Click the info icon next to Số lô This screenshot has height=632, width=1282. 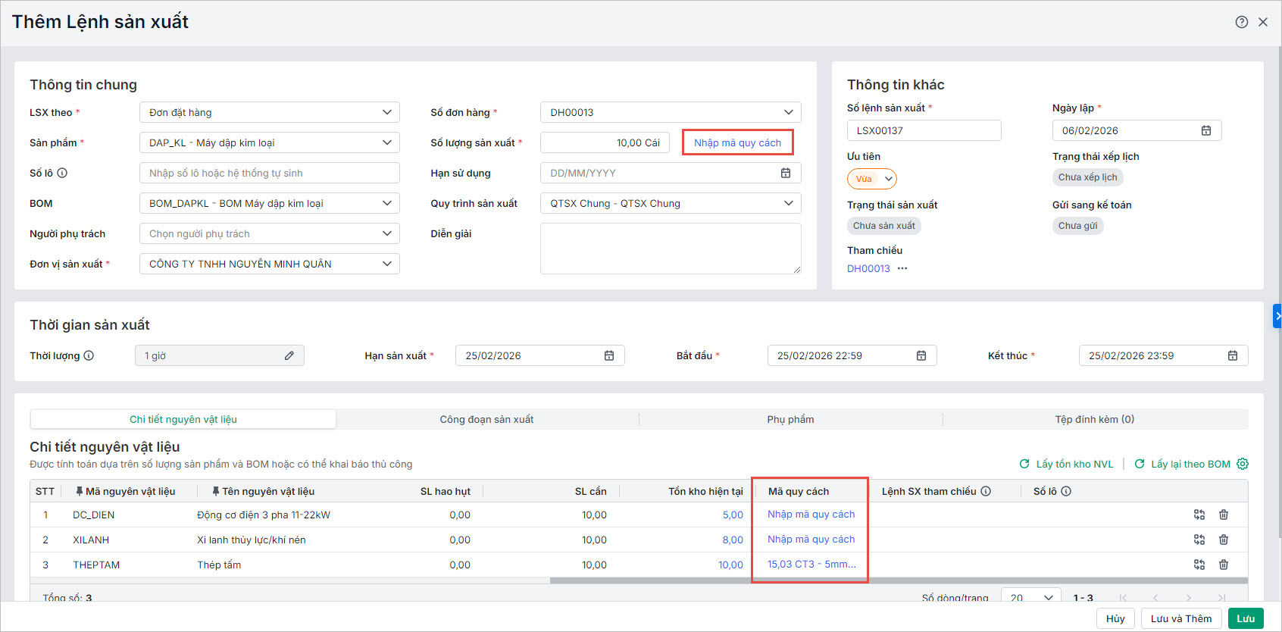coord(62,173)
